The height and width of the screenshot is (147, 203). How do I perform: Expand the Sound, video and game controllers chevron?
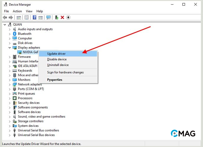click(9, 117)
